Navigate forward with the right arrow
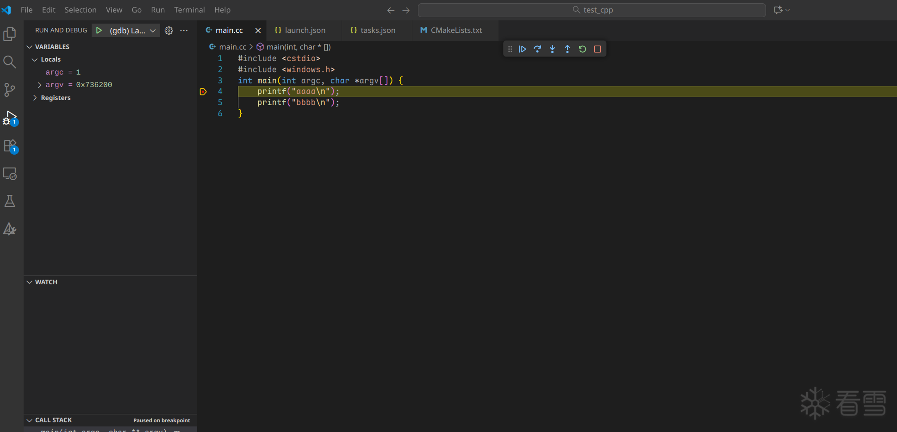Viewport: 897px width, 432px height. point(406,10)
